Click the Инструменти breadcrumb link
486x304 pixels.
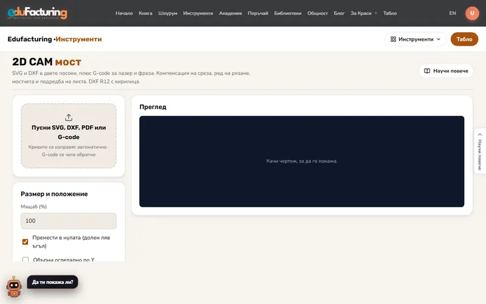[x=78, y=39]
